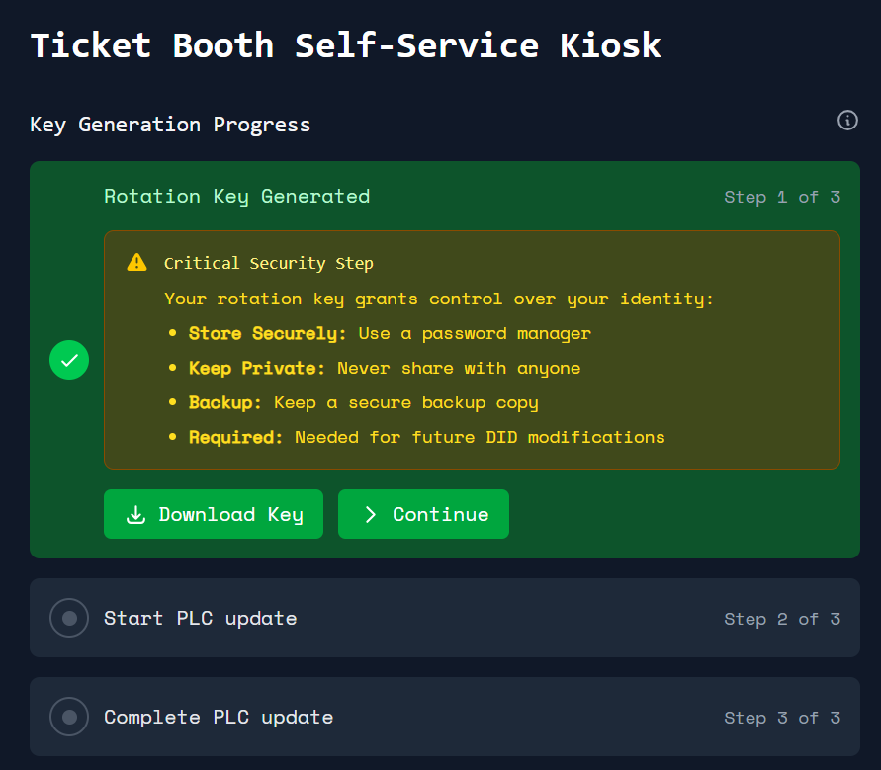Click the chevron icon on Continue
This screenshot has width=881, height=770.
pyautogui.click(x=370, y=514)
